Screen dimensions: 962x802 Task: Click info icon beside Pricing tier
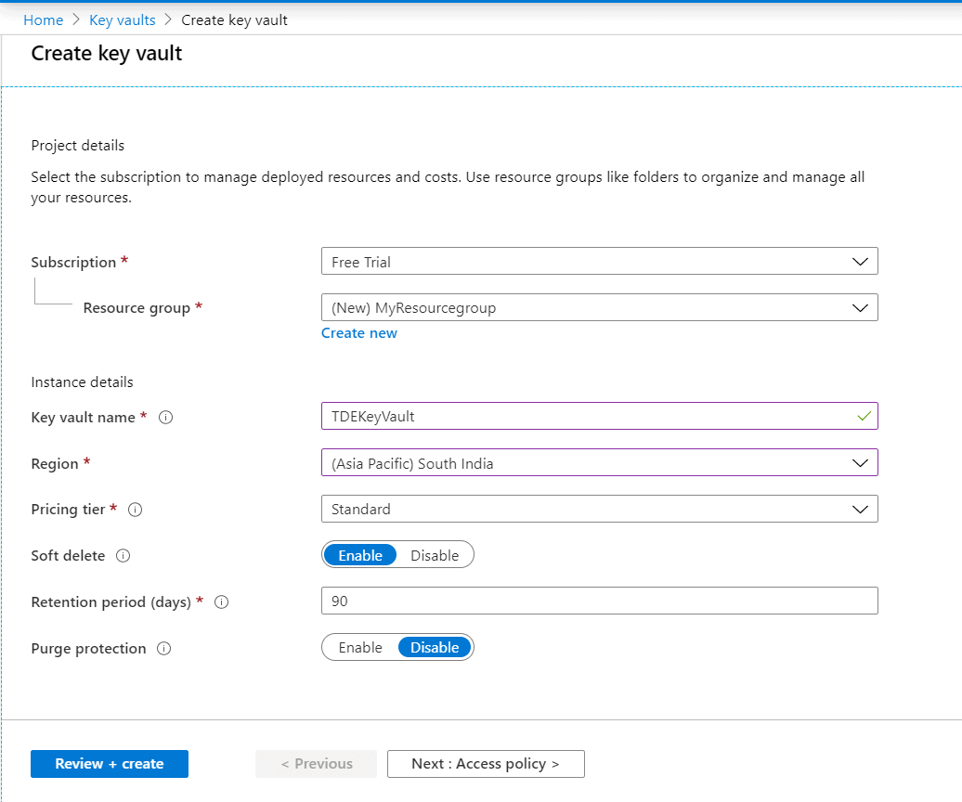pos(136,510)
